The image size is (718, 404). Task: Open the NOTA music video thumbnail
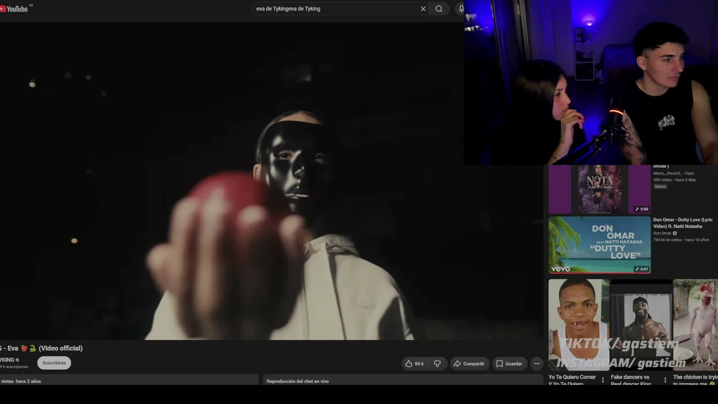pos(600,189)
